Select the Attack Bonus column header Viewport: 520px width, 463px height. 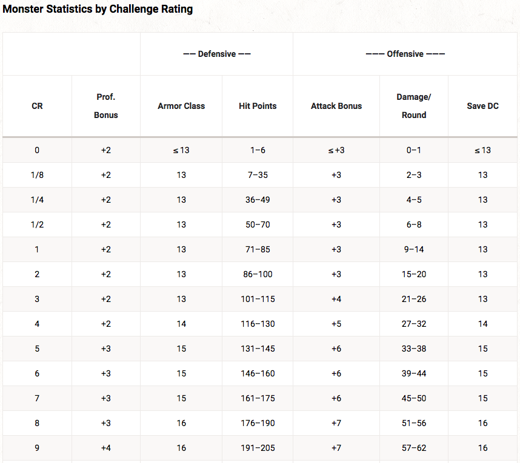click(336, 106)
